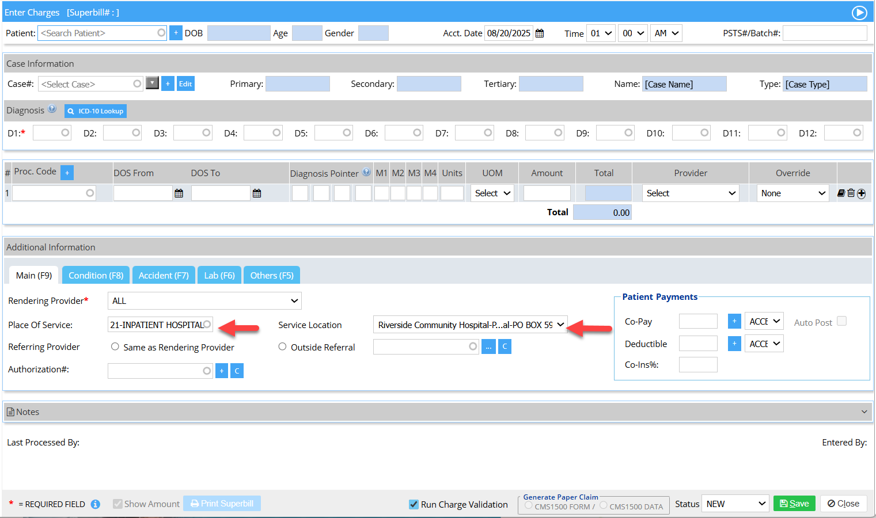This screenshot has height=518, width=876.
Task: Open the Status NEW dropdown
Action: pos(735,504)
